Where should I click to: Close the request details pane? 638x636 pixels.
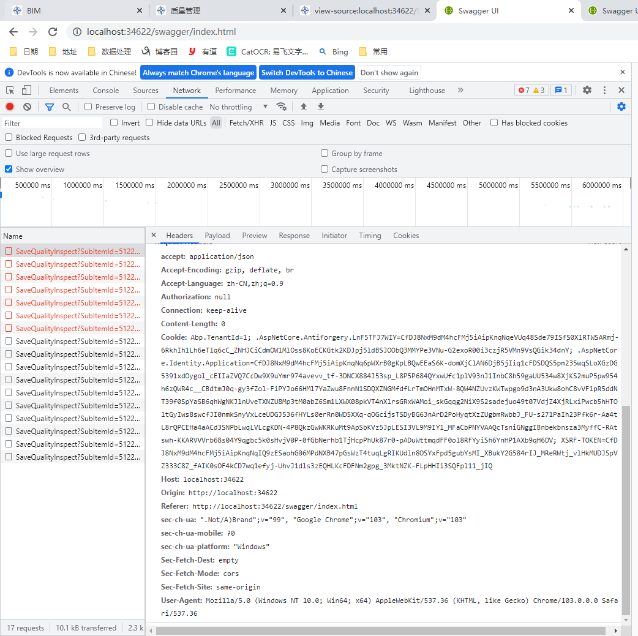pos(154,235)
